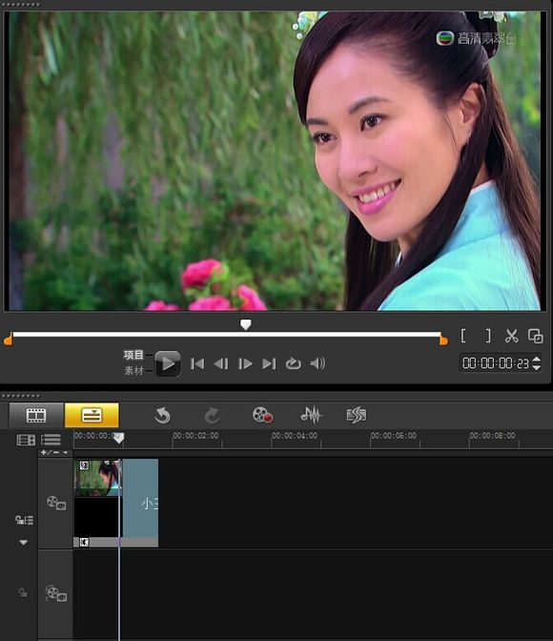This screenshot has width=553, height=641.
Task: Open the Sound Mixer
Action: tap(311, 415)
